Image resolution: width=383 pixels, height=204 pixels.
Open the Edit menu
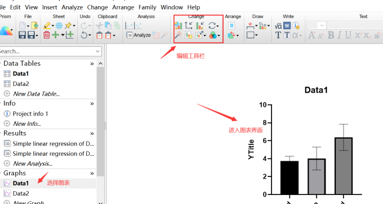point(15,7)
